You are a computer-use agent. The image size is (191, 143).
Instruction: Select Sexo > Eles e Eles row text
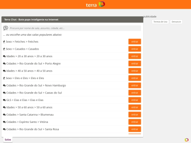pos(25,78)
